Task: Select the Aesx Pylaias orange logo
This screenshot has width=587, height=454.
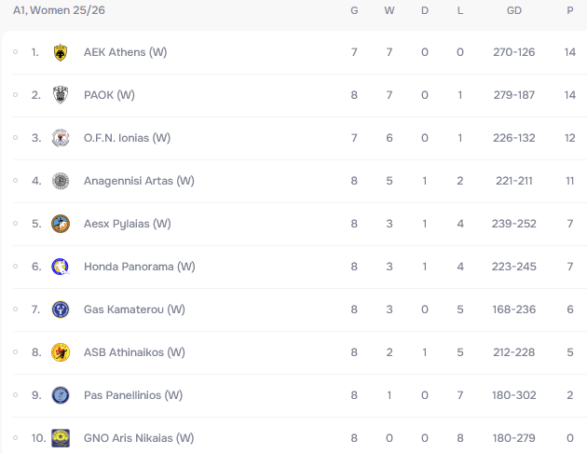Action: pos(61,224)
